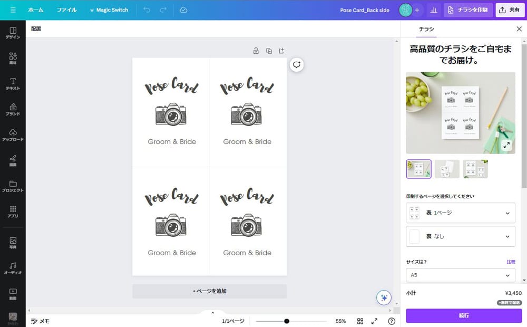This screenshot has height=327, width=527.
Task: Click the undo arrow icon
Action: pyautogui.click(x=147, y=10)
